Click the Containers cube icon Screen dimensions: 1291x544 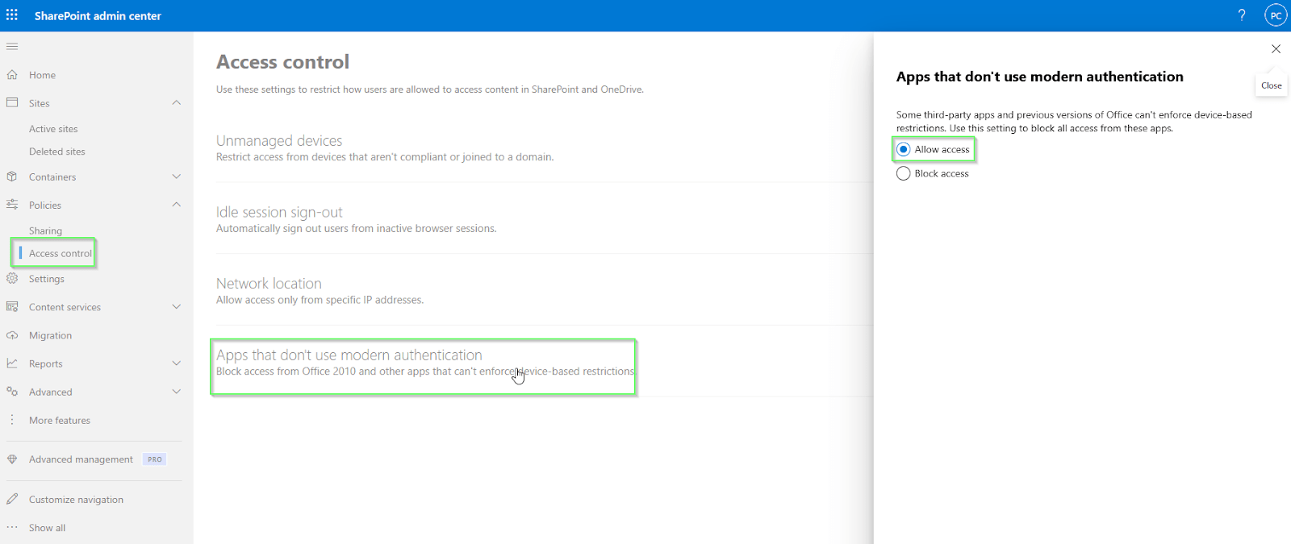[x=12, y=176]
